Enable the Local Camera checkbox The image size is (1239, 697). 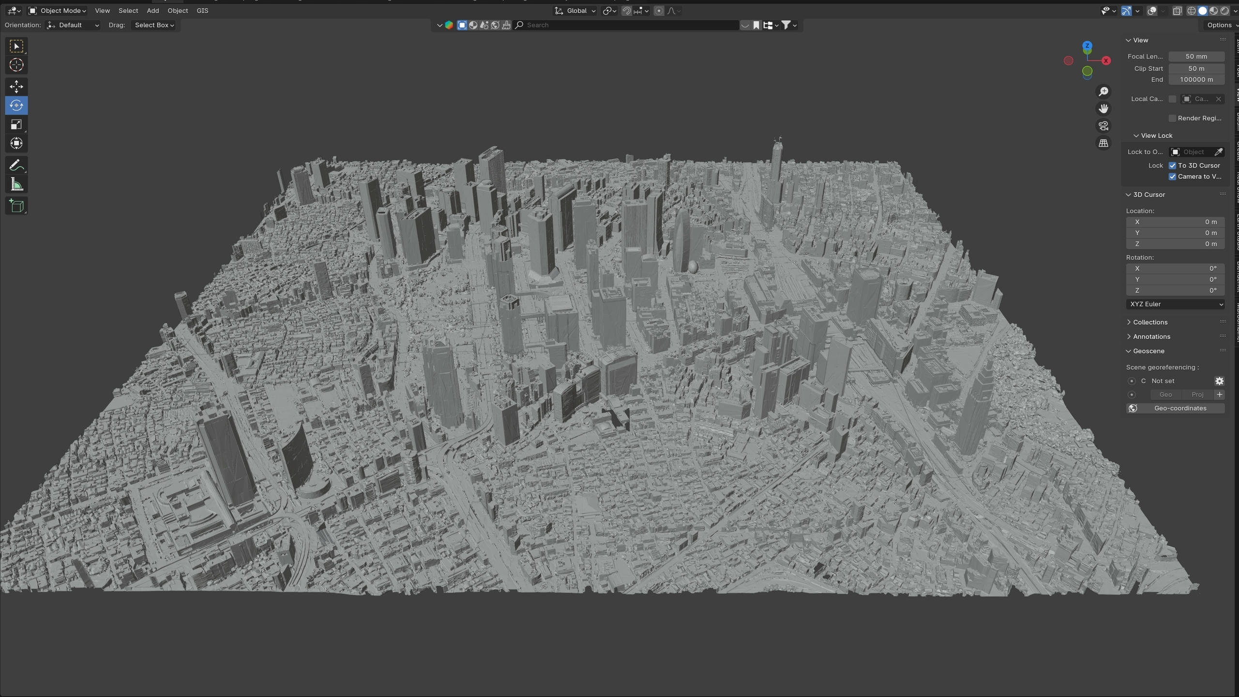click(1172, 99)
